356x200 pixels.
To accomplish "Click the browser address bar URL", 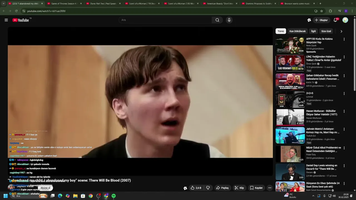I will tap(46, 11).
